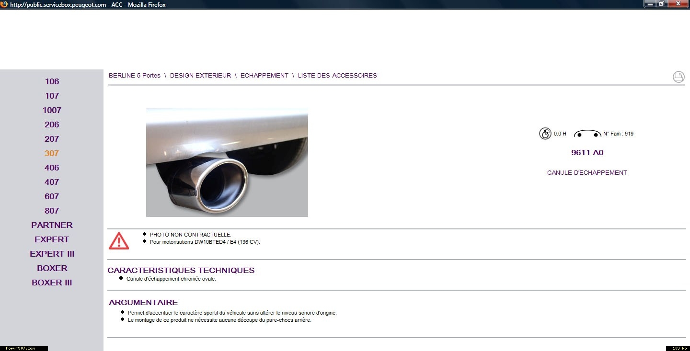Select model 107 in sidebar
The image size is (690, 351).
52,96
